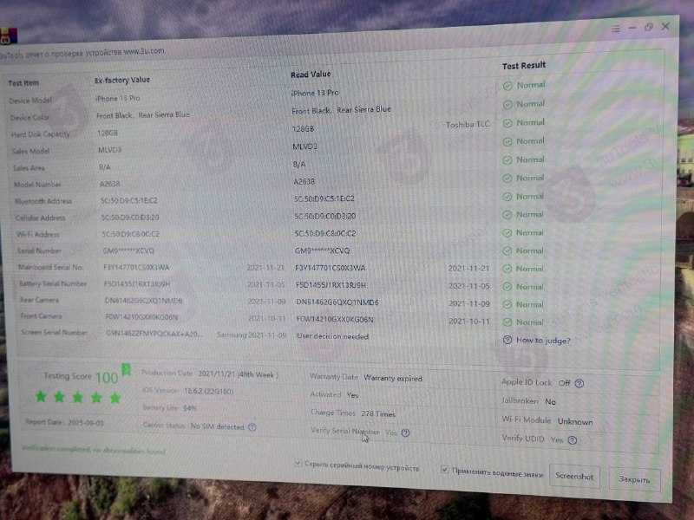Minimize the 3uTools report window
Image resolution: width=694 pixels, height=520 pixels.
coord(632,29)
